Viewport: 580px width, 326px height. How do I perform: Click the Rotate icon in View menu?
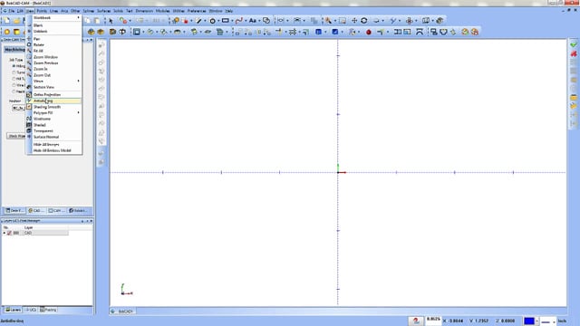(x=29, y=44)
